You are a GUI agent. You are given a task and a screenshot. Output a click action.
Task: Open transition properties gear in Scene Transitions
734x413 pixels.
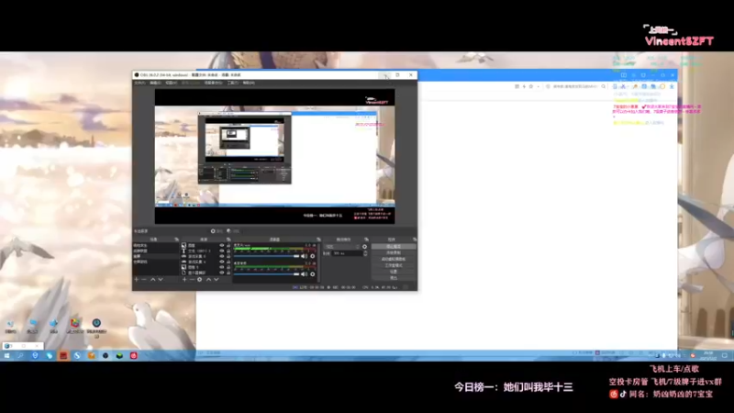(x=364, y=247)
